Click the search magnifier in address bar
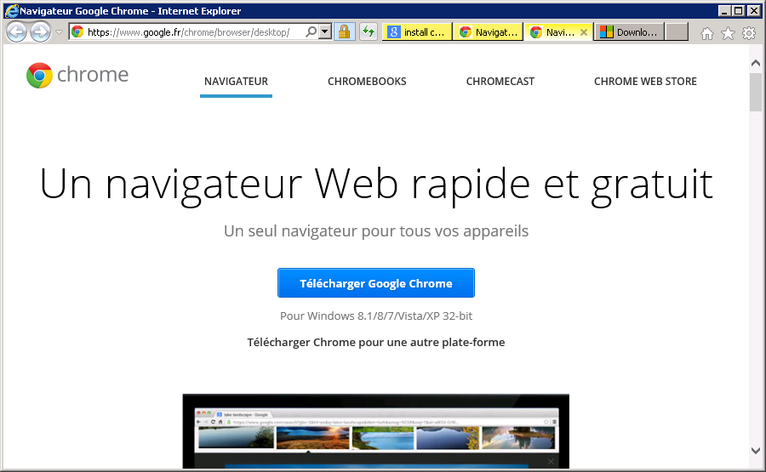766x472 pixels. 311,32
